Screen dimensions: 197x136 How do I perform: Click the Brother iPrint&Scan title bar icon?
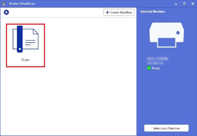pos(4,4)
